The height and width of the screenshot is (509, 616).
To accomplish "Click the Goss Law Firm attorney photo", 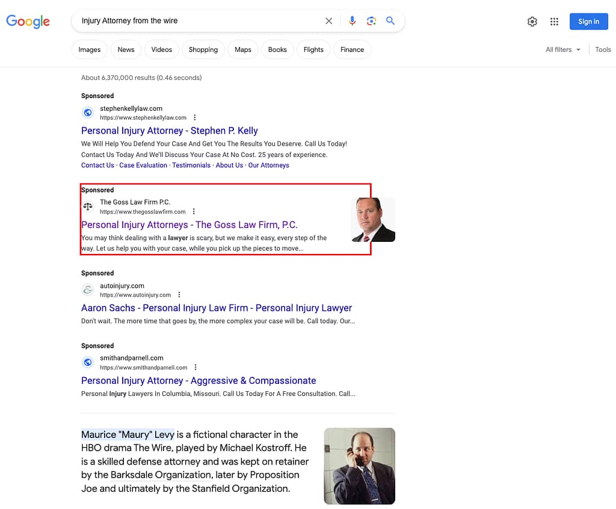I will pyautogui.click(x=373, y=220).
